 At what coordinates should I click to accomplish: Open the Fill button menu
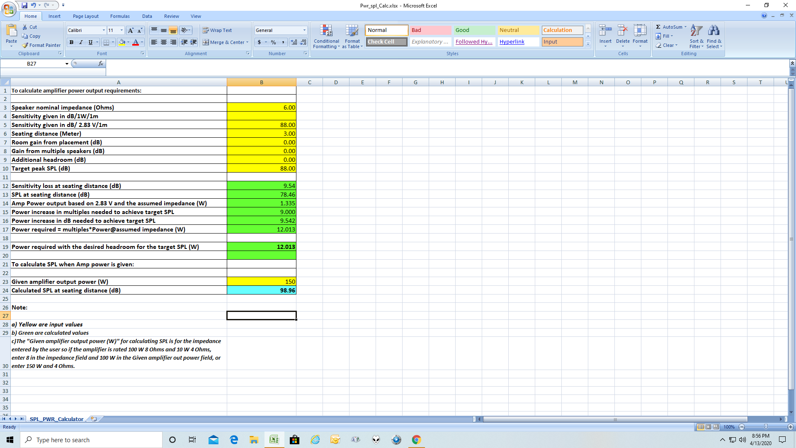pyautogui.click(x=664, y=36)
